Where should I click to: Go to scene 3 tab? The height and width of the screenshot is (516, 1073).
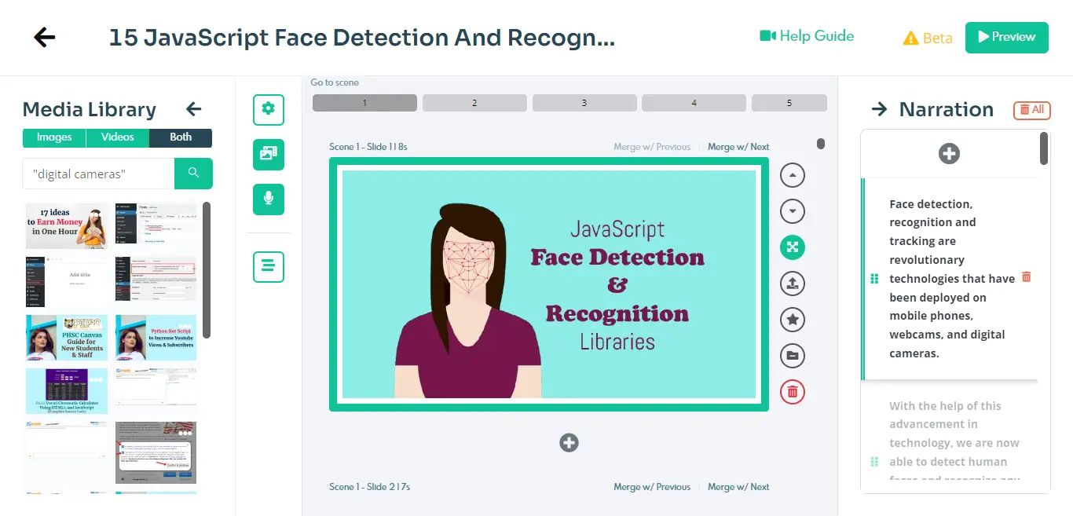pyautogui.click(x=584, y=103)
